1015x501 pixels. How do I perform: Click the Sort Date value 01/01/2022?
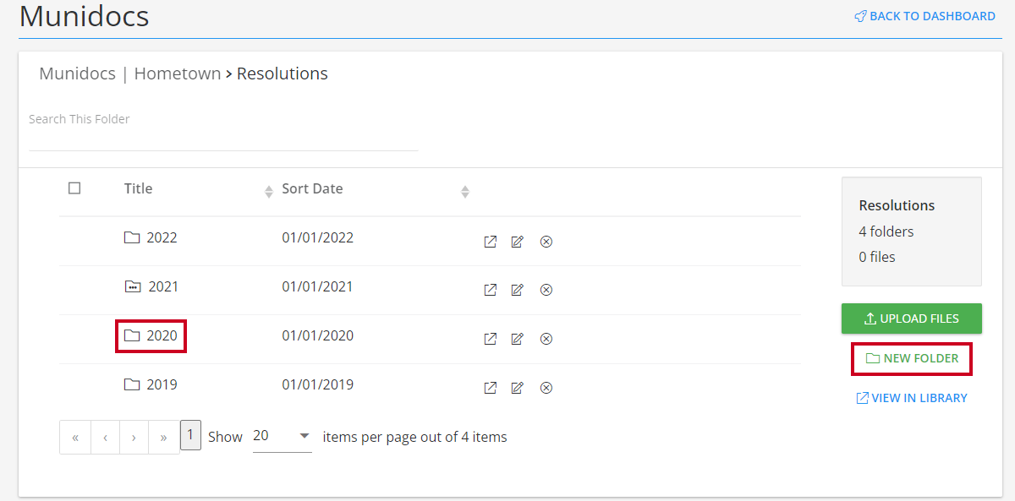click(x=318, y=237)
